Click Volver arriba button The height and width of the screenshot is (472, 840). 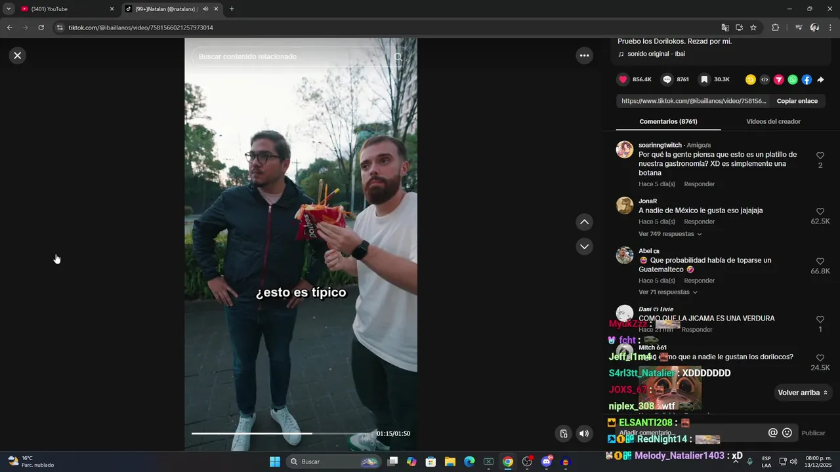pyautogui.click(x=803, y=393)
